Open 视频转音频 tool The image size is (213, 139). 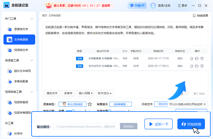[x=19, y=102]
